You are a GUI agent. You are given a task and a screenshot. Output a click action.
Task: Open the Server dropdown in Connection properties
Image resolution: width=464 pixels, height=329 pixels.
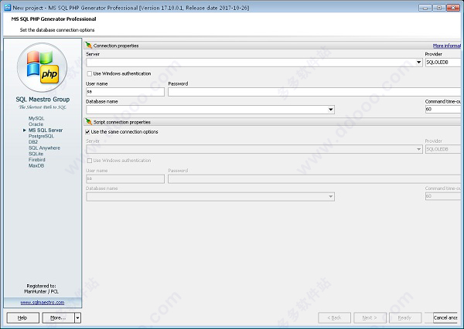click(x=418, y=63)
